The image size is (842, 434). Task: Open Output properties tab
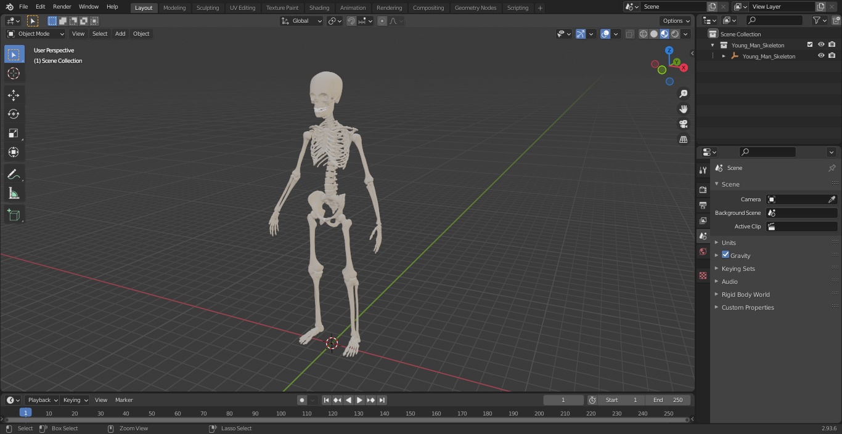click(703, 205)
